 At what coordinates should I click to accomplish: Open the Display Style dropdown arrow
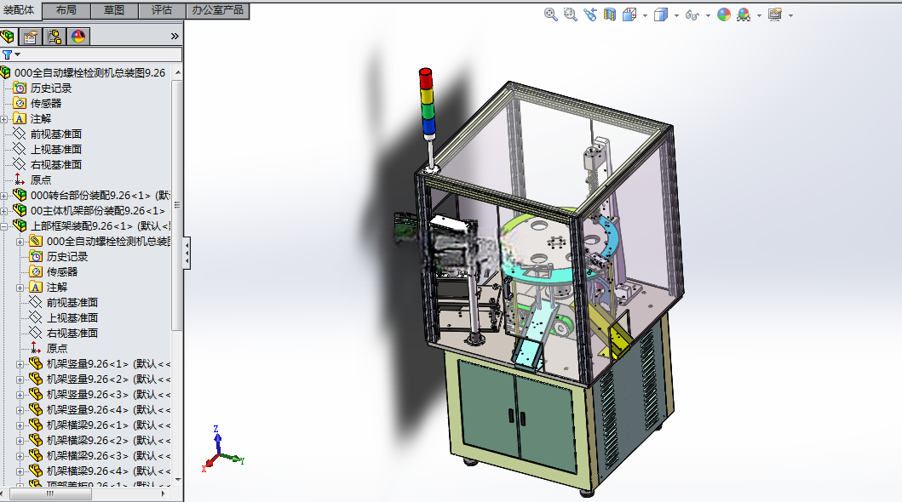tap(676, 15)
